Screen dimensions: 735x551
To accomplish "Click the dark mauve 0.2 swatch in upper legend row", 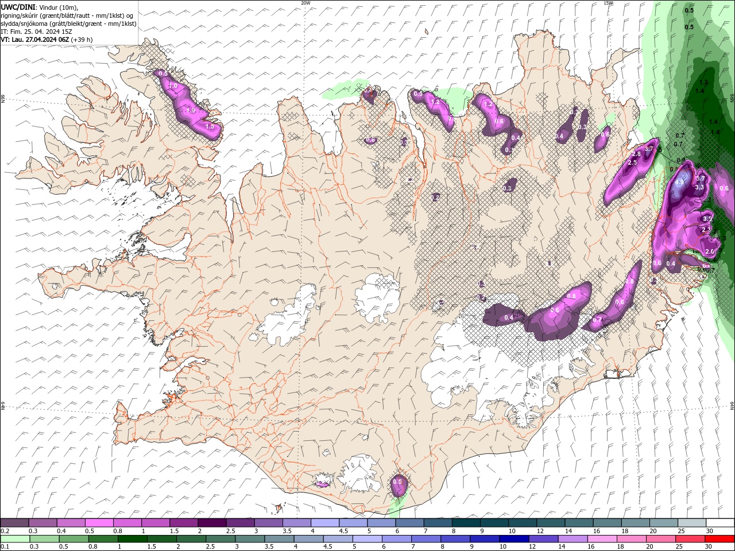I will pyautogui.click(x=14, y=523).
